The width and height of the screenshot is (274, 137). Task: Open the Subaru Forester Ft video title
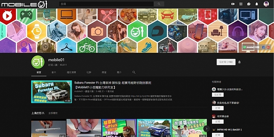tap(113, 85)
